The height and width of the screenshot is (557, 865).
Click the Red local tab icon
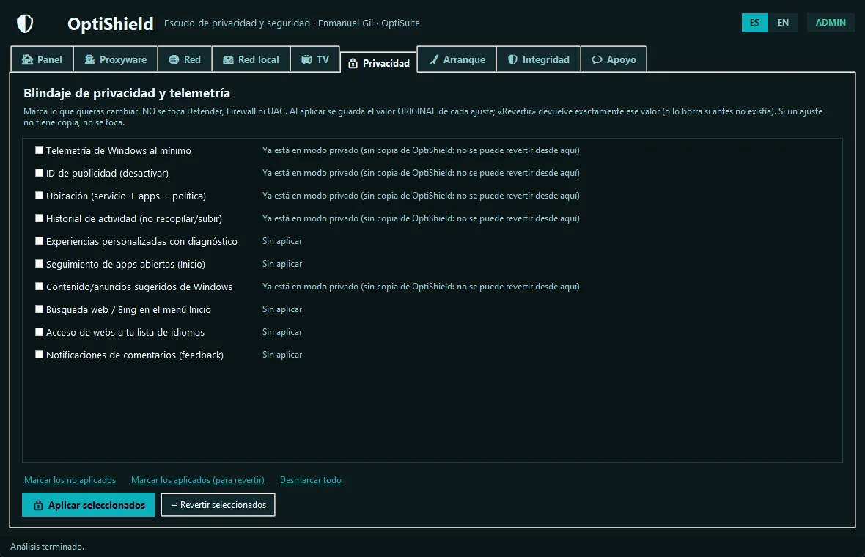228,59
